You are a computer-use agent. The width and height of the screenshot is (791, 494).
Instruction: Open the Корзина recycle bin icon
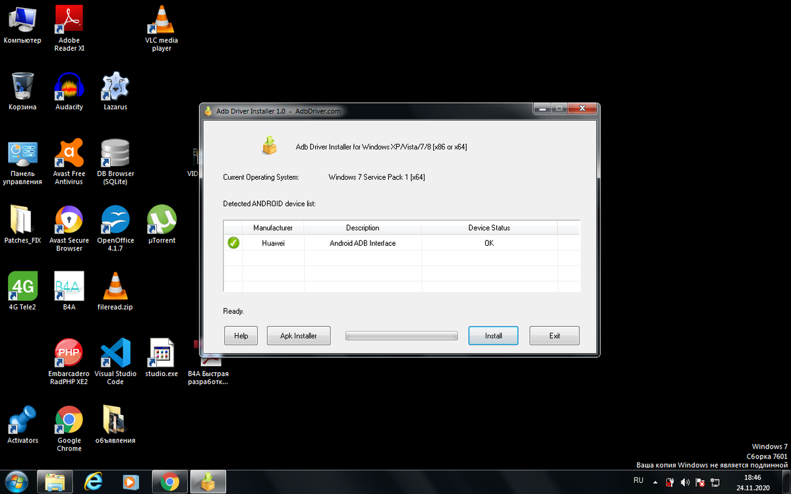coord(22,92)
